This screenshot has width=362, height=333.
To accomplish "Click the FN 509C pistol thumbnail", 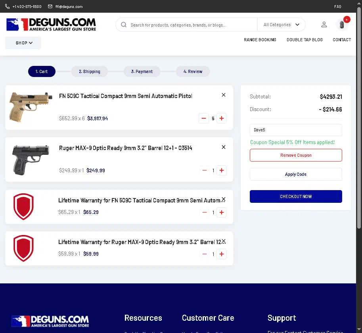I will pos(30,107).
